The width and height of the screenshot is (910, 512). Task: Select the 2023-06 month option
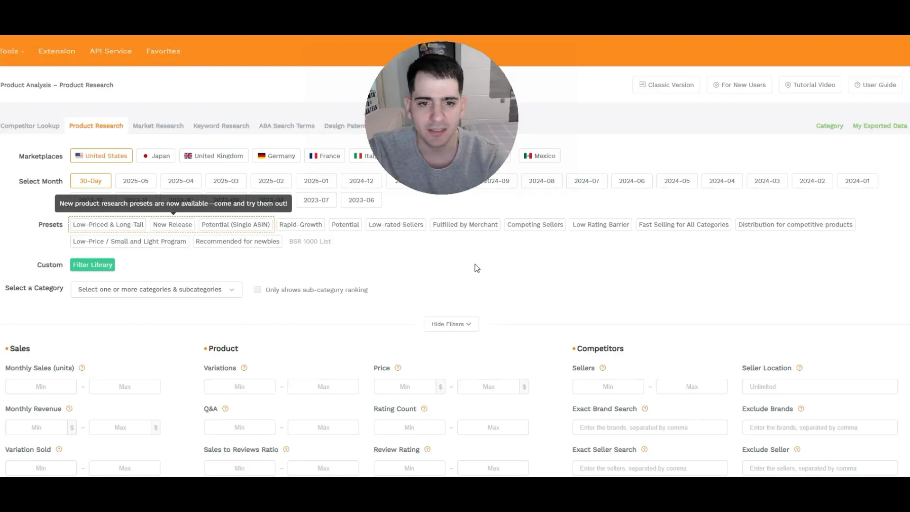(x=361, y=200)
